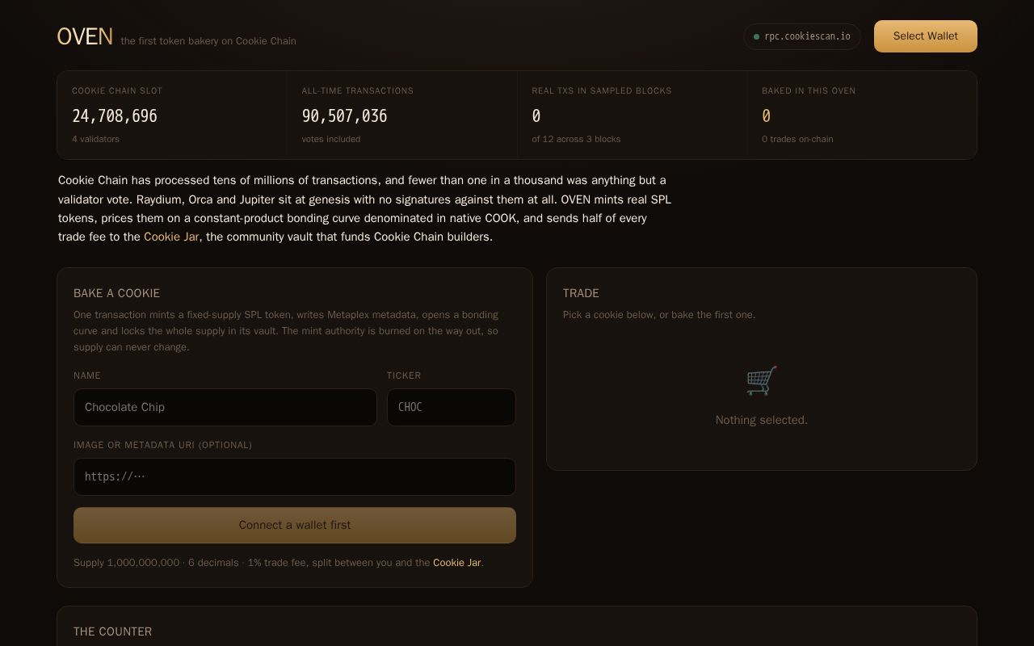Click the Trade panel heading
This screenshot has height=646, width=1034.
click(581, 293)
